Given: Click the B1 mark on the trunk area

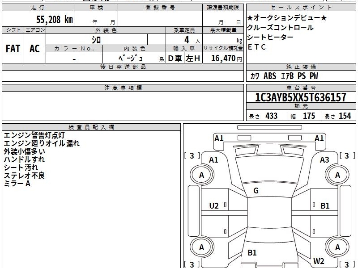Looking at the screenshot, I should 252,252.
